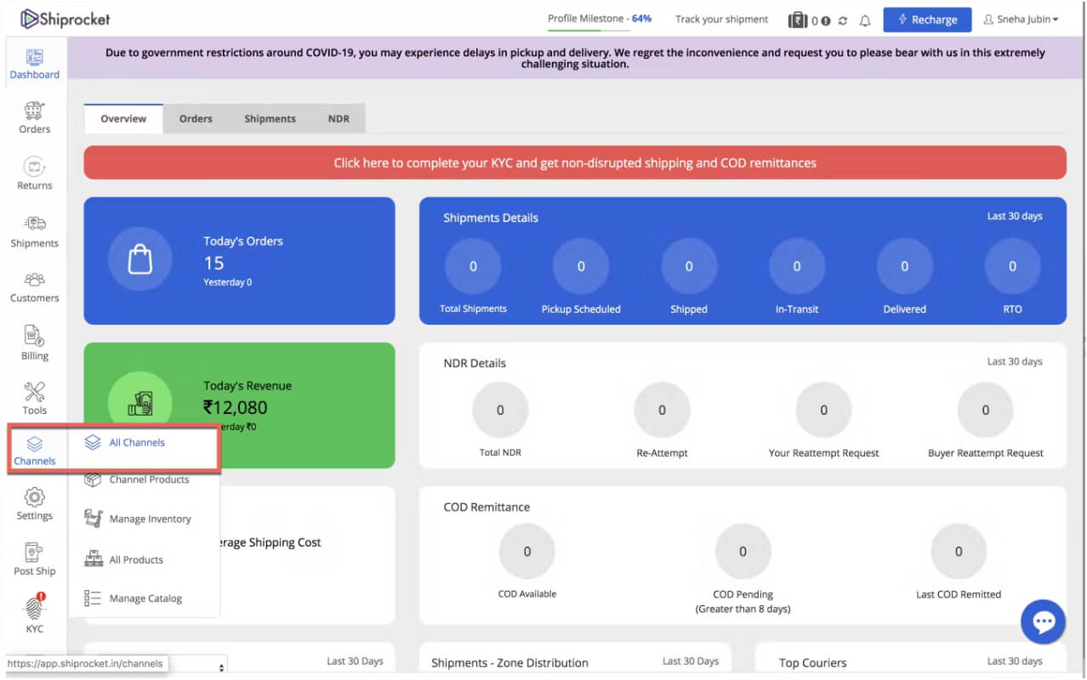
Task: Click the wallet info icon
Action: [825, 20]
